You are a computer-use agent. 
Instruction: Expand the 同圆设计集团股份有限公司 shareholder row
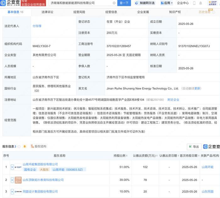[12, 191]
